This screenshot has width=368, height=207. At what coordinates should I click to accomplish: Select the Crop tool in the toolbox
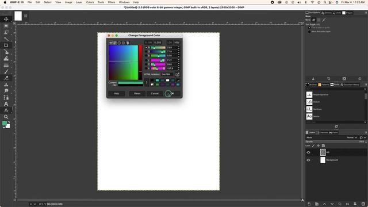6,45
